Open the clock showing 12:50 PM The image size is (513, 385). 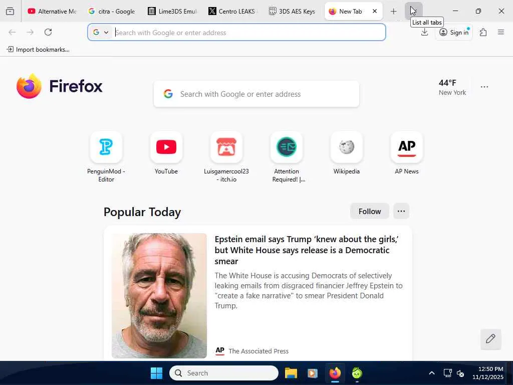click(487, 373)
